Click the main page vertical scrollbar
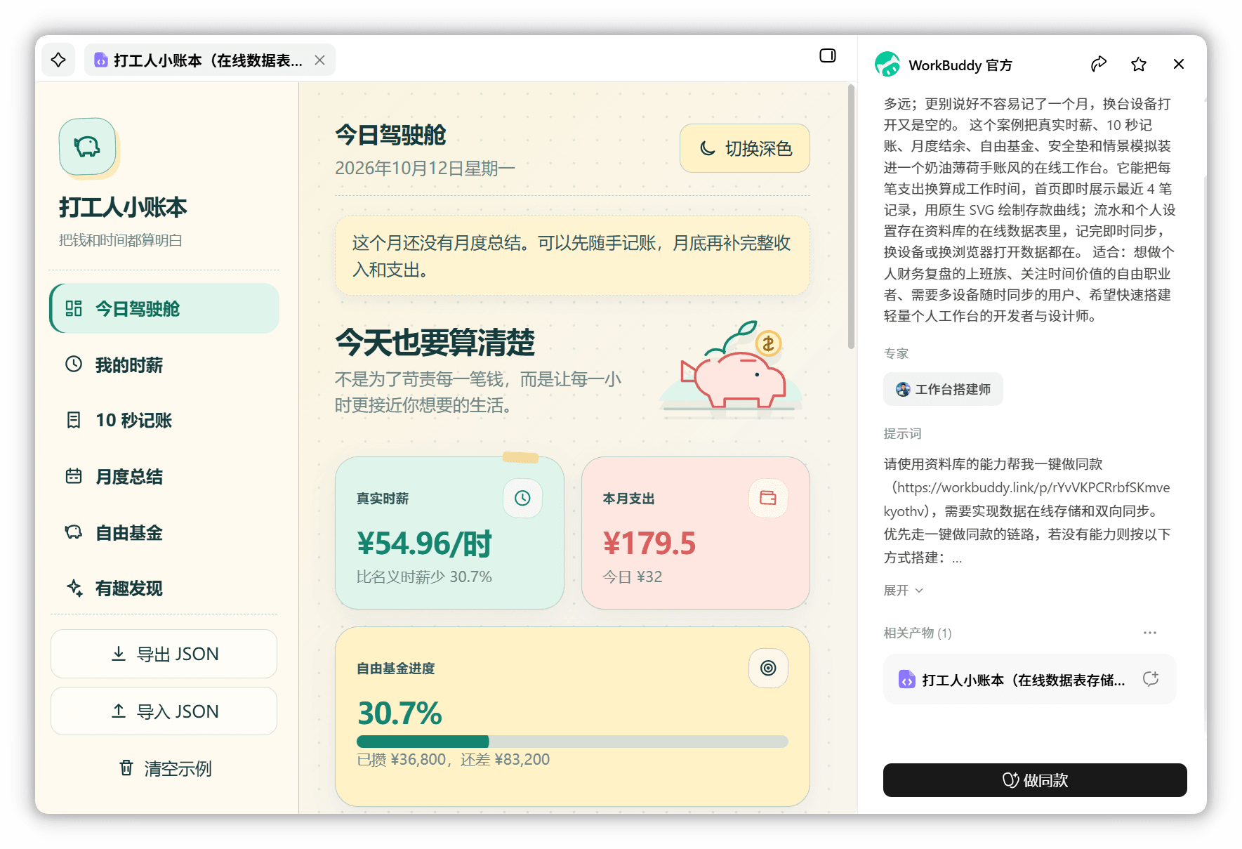Image resolution: width=1242 pixels, height=849 pixels. click(851, 218)
